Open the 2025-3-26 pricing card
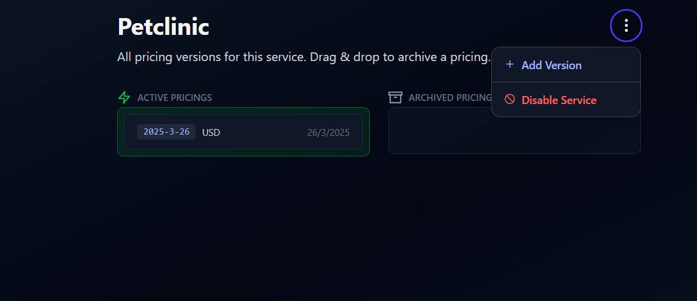 tap(262, 132)
